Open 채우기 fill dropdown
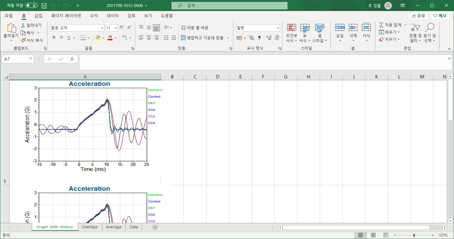The height and width of the screenshot is (239, 454). tap(389, 32)
